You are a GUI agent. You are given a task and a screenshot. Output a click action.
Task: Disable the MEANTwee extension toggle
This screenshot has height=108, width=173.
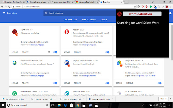click(x=55, y=52)
